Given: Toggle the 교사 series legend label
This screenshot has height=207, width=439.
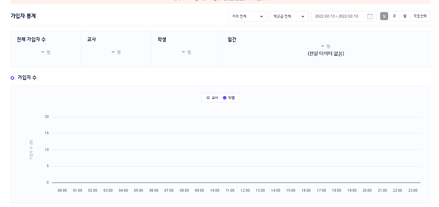Looking at the screenshot, I should click(x=215, y=98).
